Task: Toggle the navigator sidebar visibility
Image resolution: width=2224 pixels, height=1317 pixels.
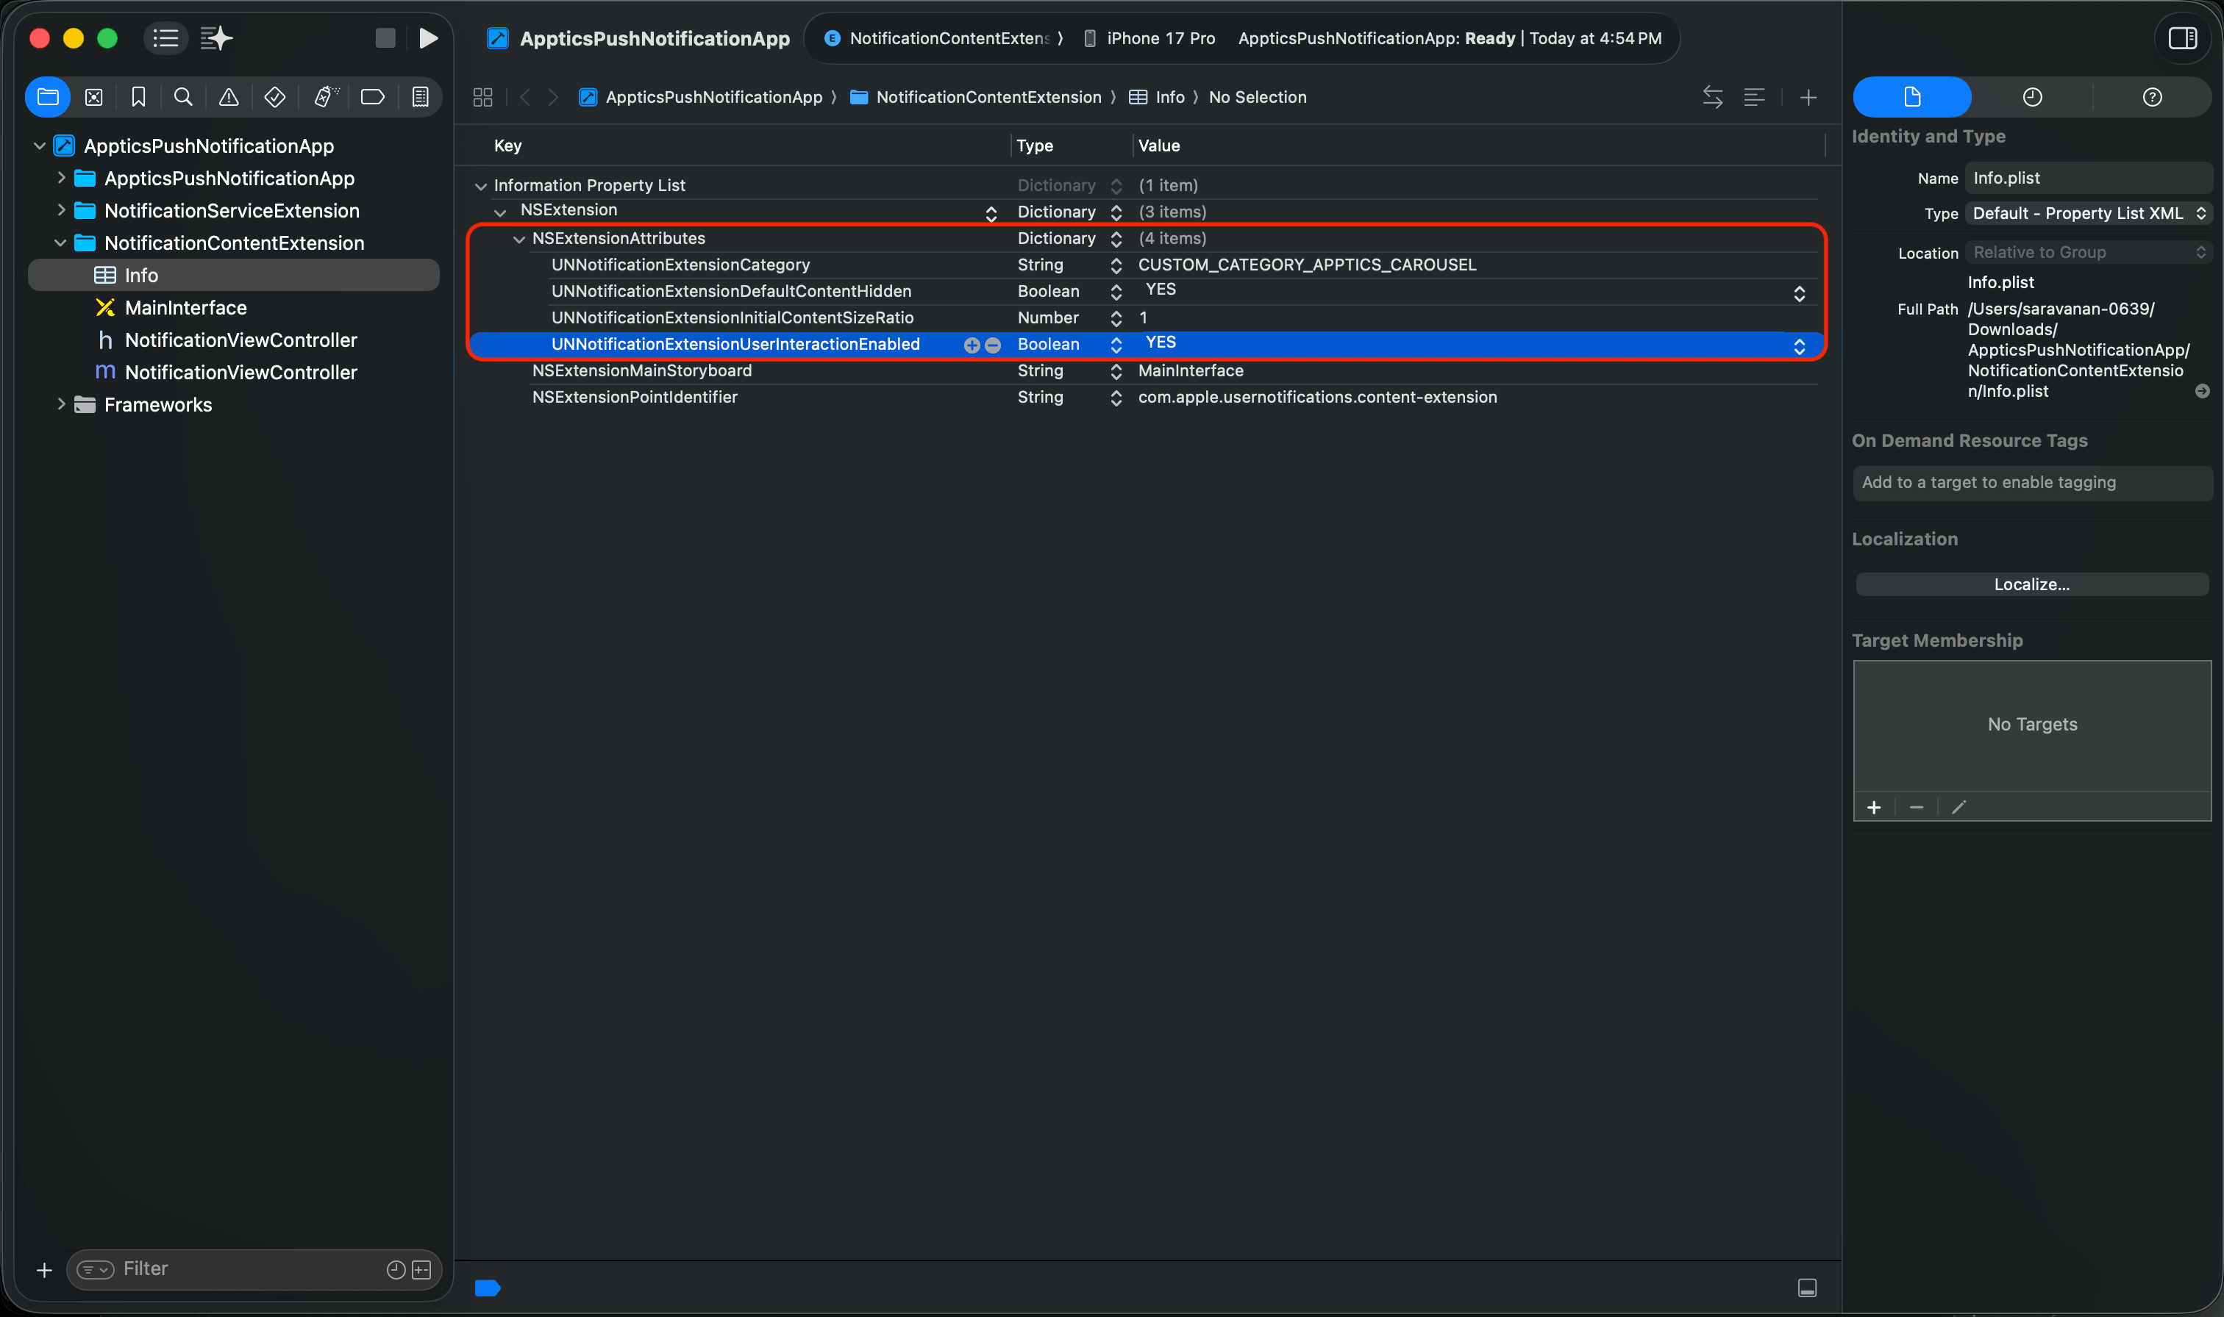Action: pyautogui.click(x=165, y=38)
